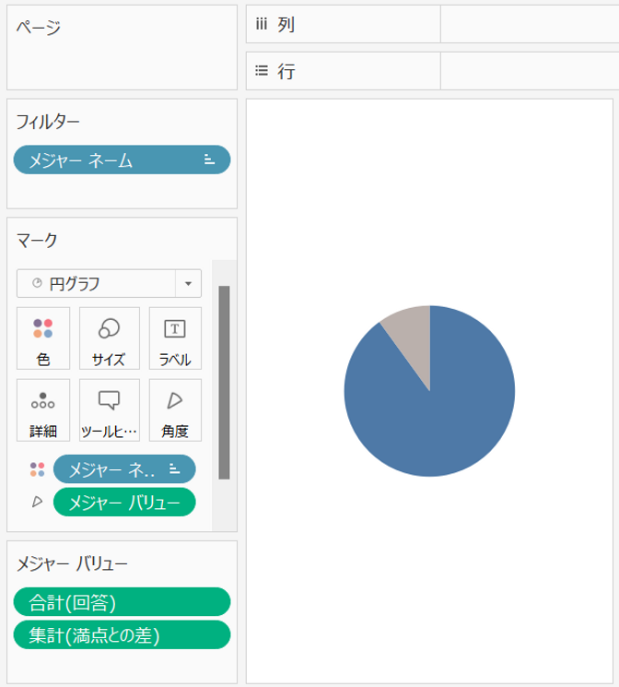619x687 pixels.
Task: Click the ページ shelf title
Action: [39, 27]
